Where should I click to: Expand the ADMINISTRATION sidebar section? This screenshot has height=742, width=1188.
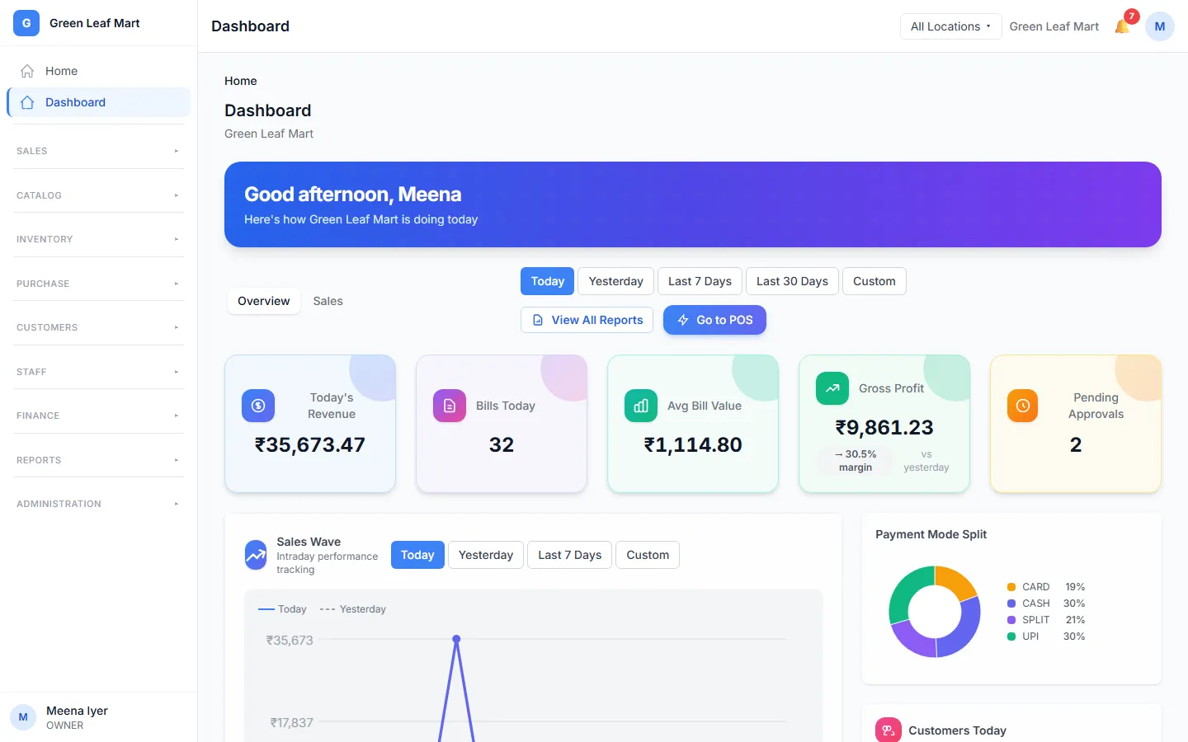(x=99, y=504)
